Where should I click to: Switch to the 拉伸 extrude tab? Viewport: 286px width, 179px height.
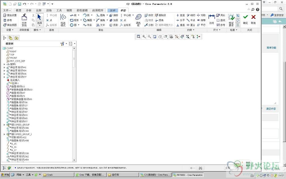click(113, 11)
